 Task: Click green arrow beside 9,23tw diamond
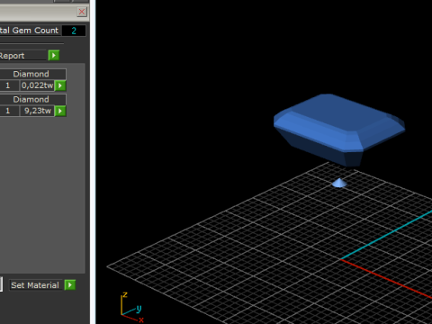(60, 112)
